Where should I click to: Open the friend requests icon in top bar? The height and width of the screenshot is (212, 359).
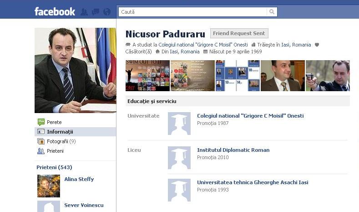click(x=84, y=12)
